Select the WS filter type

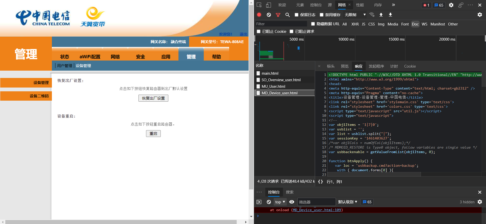(424, 24)
